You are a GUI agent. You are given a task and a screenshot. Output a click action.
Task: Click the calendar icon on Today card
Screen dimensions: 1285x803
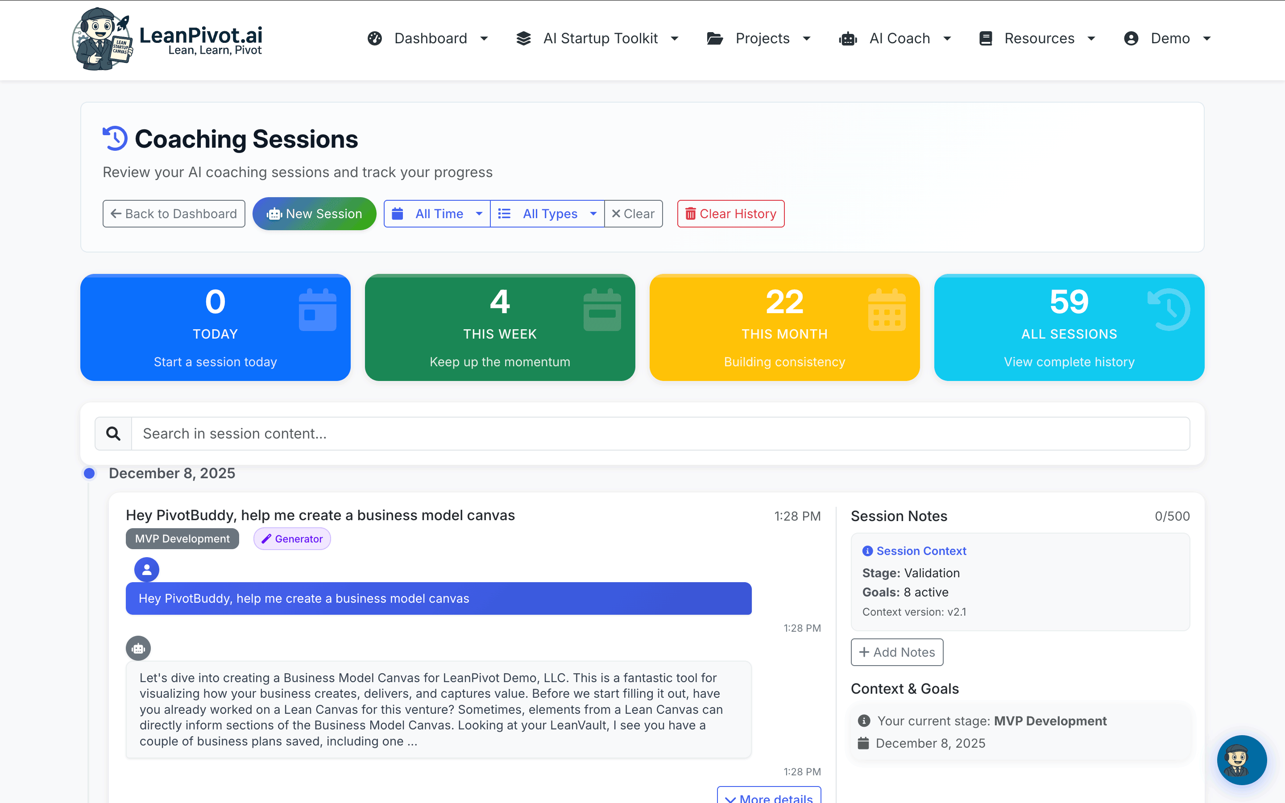point(317,310)
